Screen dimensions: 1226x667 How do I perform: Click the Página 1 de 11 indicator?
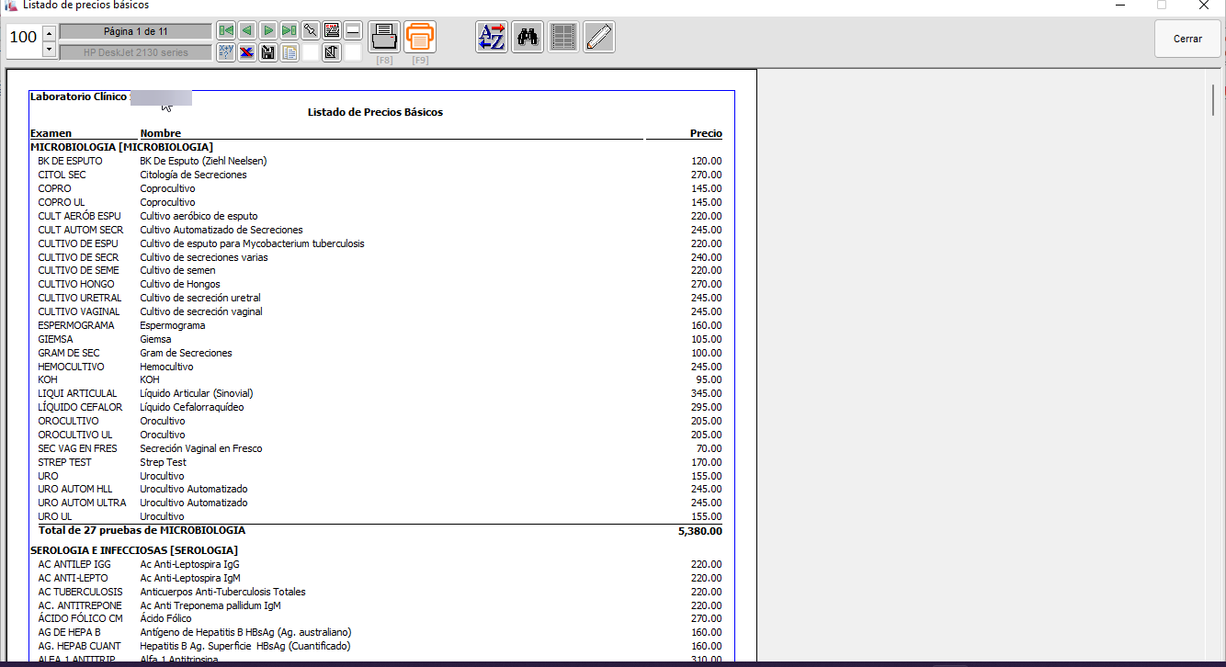coord(135,31)
